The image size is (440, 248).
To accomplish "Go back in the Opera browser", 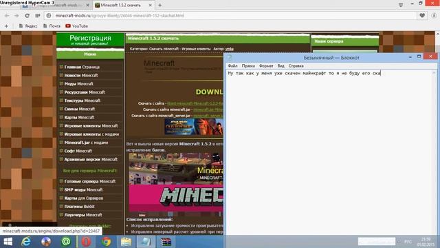I will point(7,16).
